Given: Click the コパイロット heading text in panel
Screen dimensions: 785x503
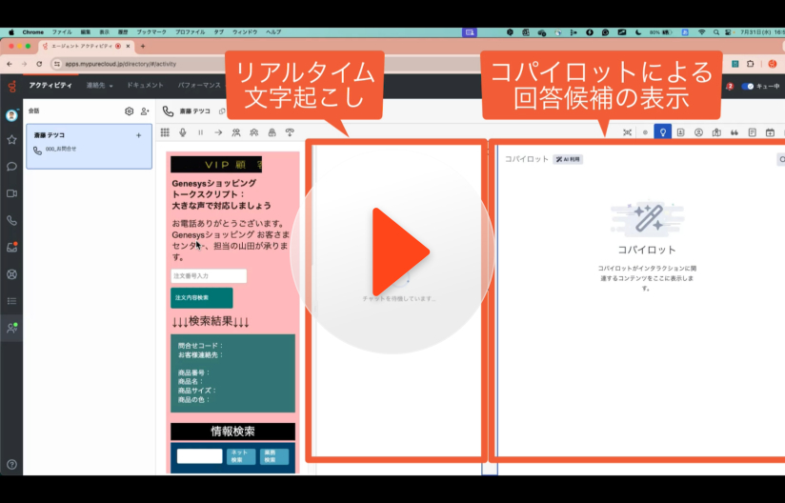Looking at the screenshot, I should 647,250.
